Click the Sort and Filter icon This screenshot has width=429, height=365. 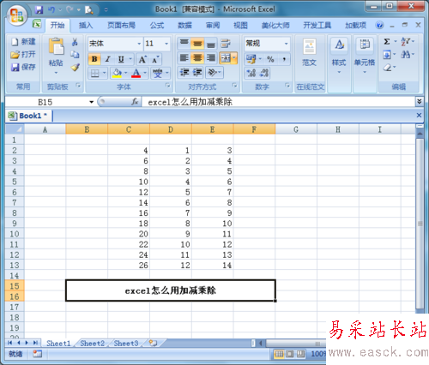coord(406,42)
